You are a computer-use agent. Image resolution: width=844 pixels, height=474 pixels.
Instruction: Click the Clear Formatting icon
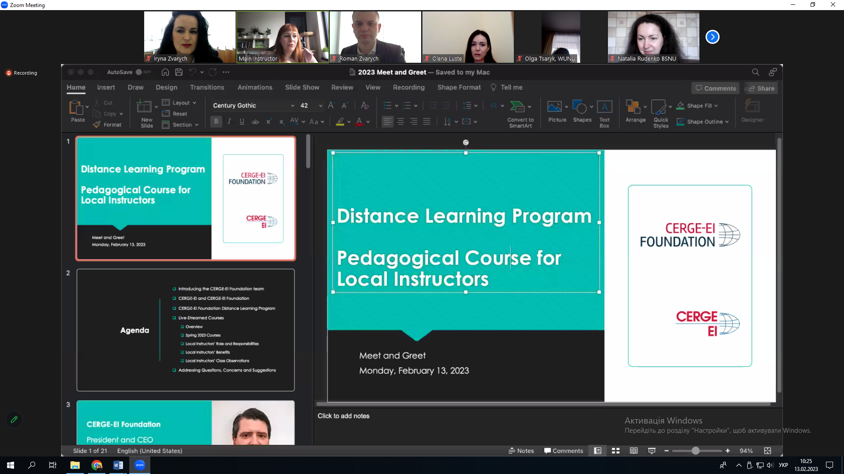(364, 105)
